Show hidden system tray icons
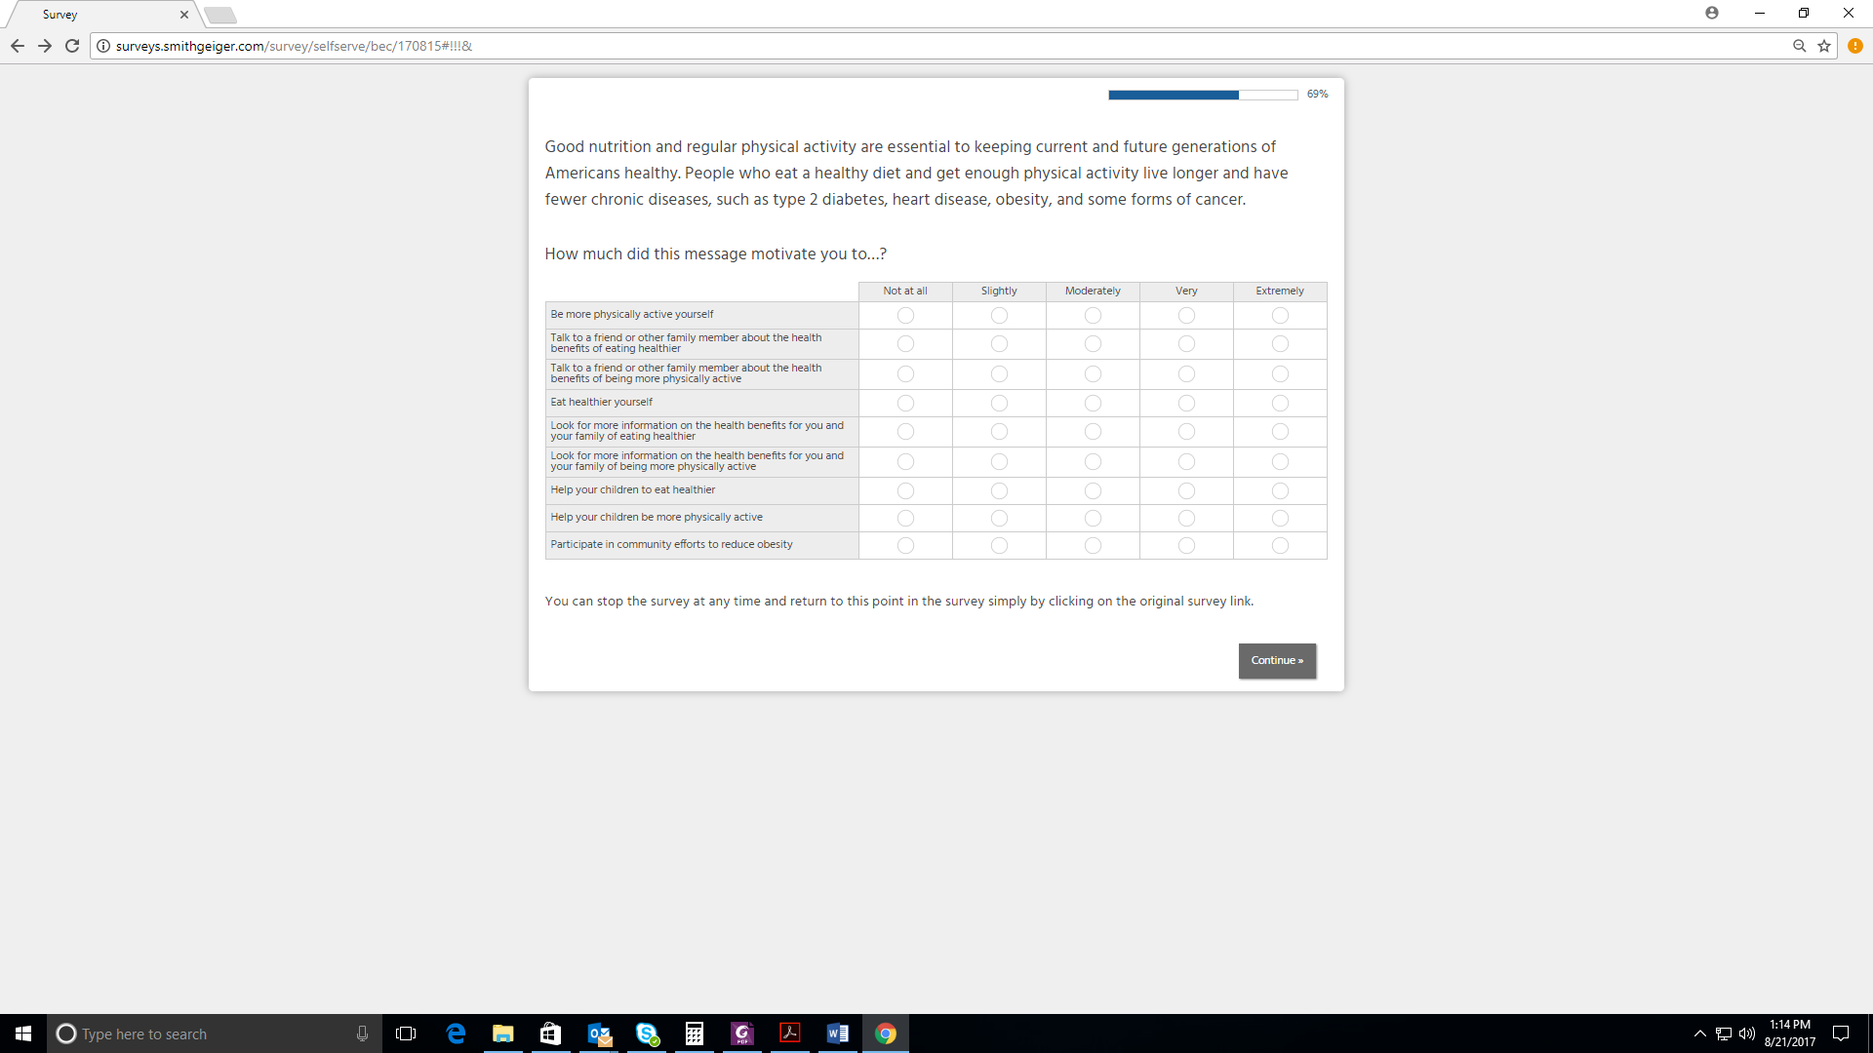The image size is (1873, 1053). pos(1700,1033)
